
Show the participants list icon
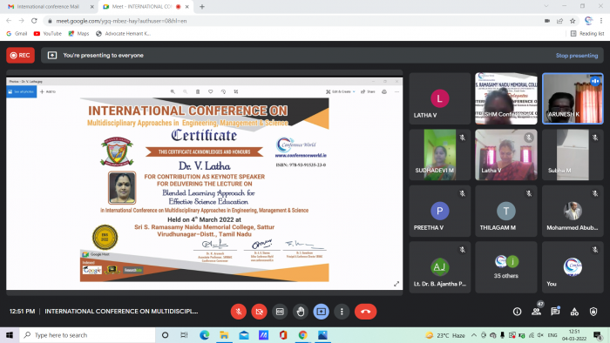point(537,311)
